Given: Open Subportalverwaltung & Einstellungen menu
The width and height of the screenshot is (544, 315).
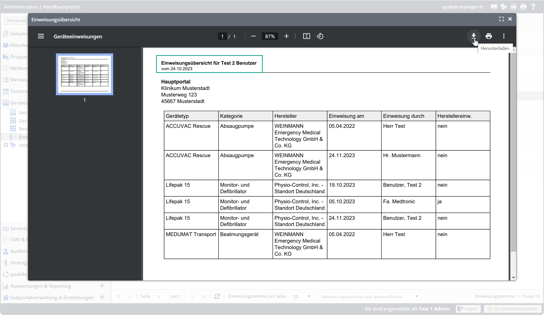Looking at the screenshot, I should (52, 297).
